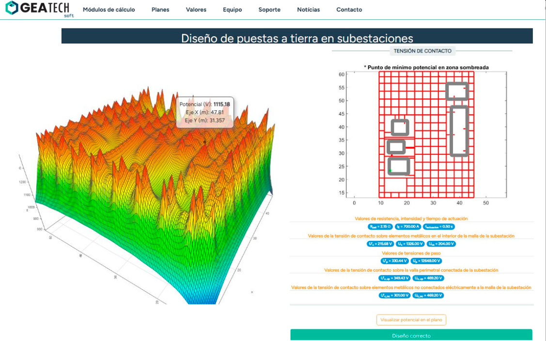Click the IE = 700.00 A badge
546x341 pixels.
(x=408, y=226)
